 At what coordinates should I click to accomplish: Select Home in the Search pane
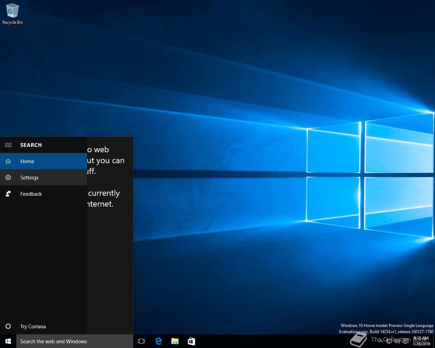pos(43,161)
